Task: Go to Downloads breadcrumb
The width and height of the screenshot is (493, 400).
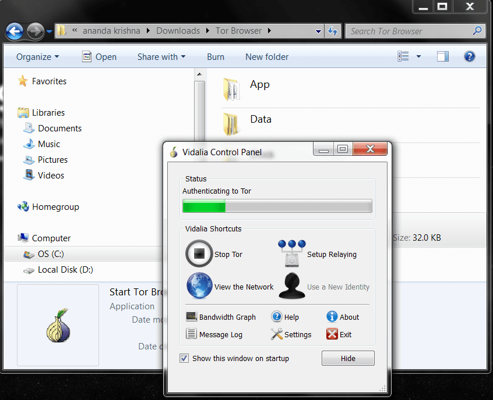Action: click(178, 31)
